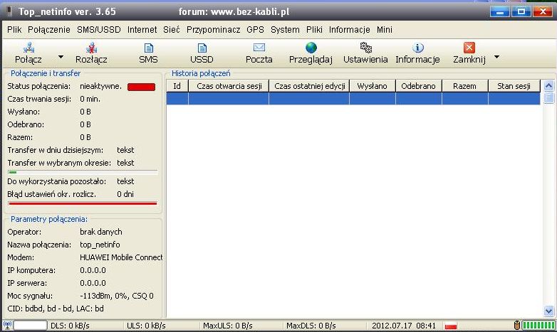This screenshot has height=332, width=557.
Task: Show Informacje info icon
Action: (417, 48)
